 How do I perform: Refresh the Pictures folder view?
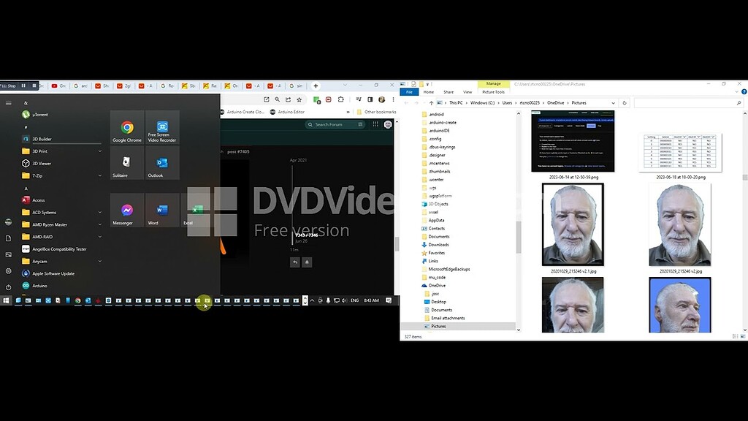[x=626, y=103]
